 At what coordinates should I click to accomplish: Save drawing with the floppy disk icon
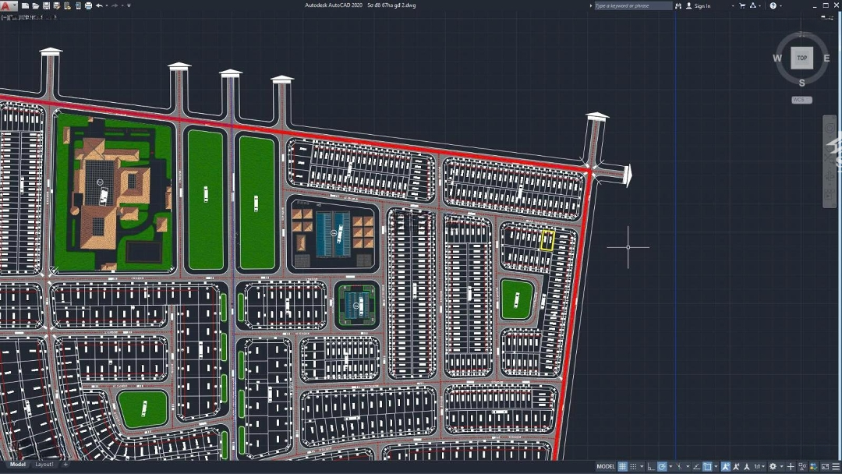pyautogui.click(x=46, y=5)
